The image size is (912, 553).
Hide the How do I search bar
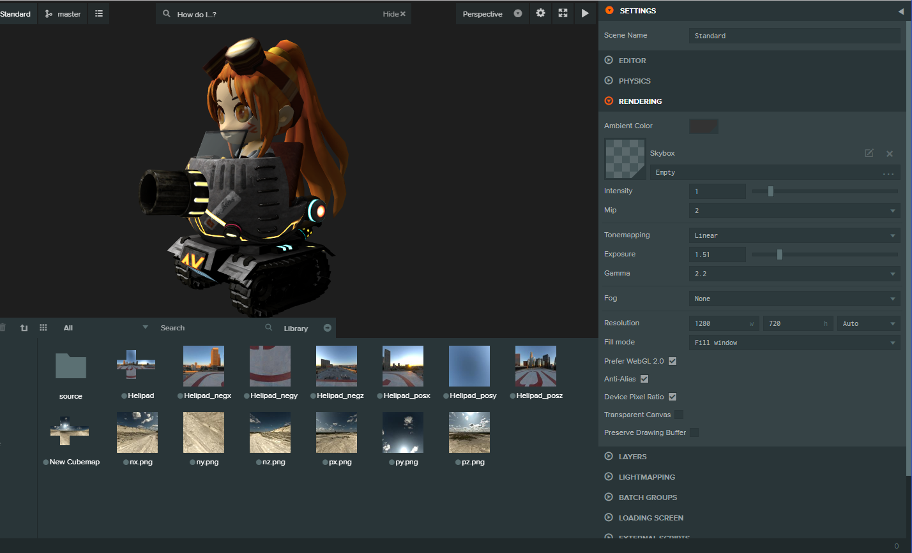pos(394,14)
